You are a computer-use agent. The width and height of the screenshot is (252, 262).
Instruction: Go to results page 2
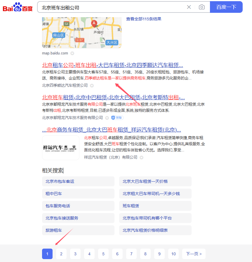(x=61, y=254)
